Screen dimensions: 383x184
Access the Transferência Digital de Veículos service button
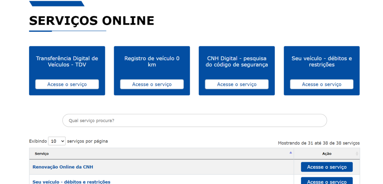[67, 84]
